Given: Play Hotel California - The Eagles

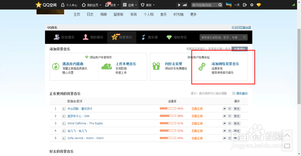Looking at the screenshot, I should [64, 123].
